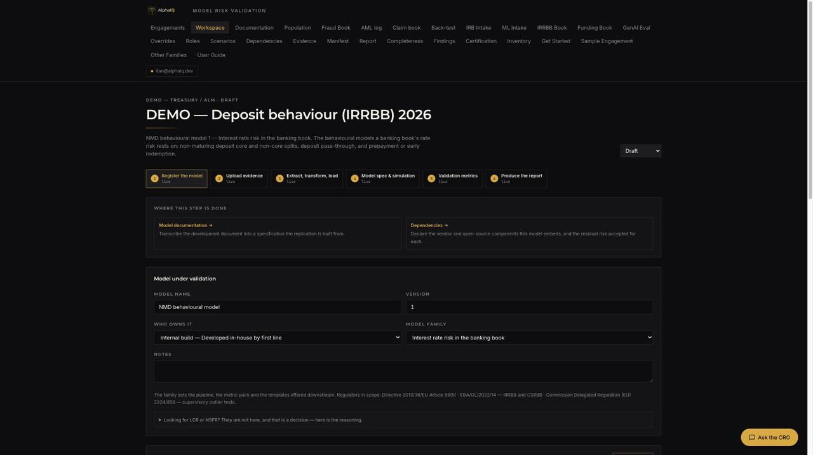This screenshot has height=455, width=813.
Task: Select step 6 Produce the report
Action: click(516, 179)
